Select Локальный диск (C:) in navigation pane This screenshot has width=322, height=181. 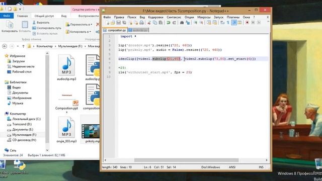pos(24,119)
